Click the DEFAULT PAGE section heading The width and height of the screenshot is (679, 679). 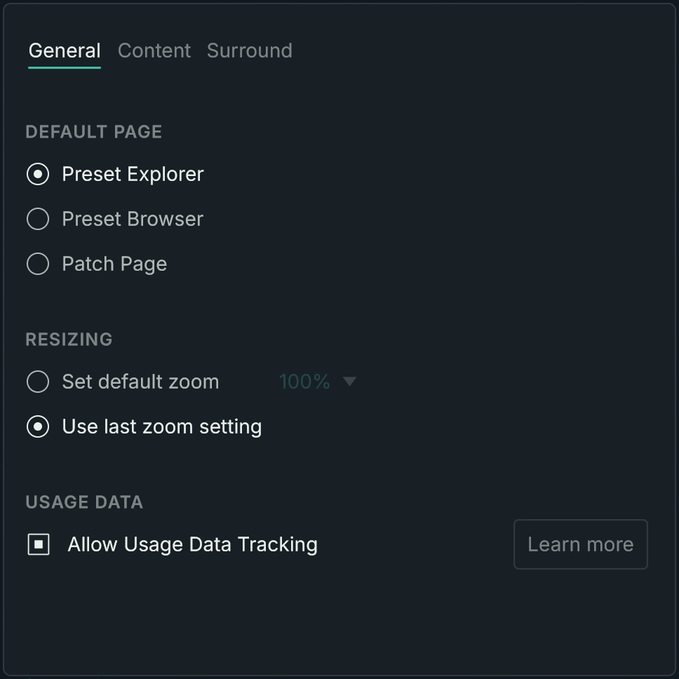point(93,132)
